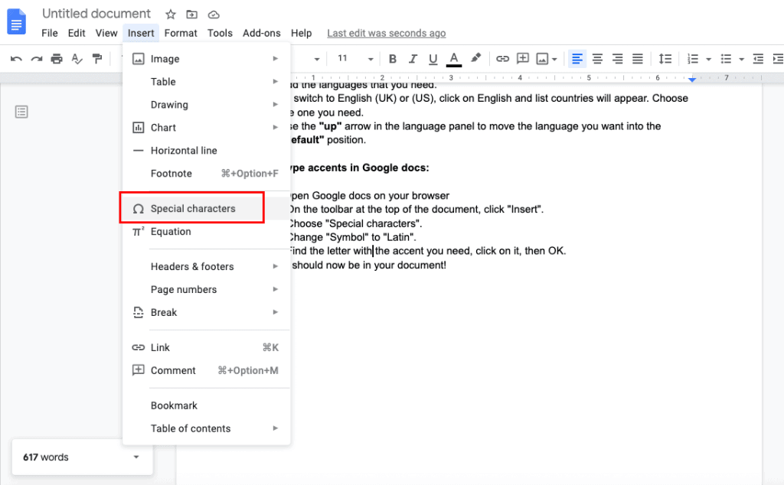The height and width of the screenshot is (485, 784).
Task: Toggle Underline formatting
Action: tap(433, 59)
